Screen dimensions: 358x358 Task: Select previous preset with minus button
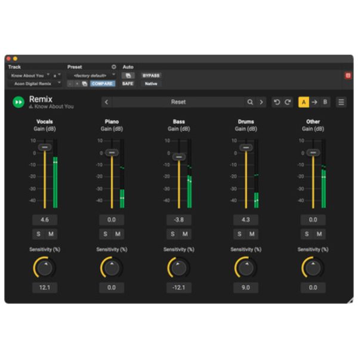(x=70, y=84)
